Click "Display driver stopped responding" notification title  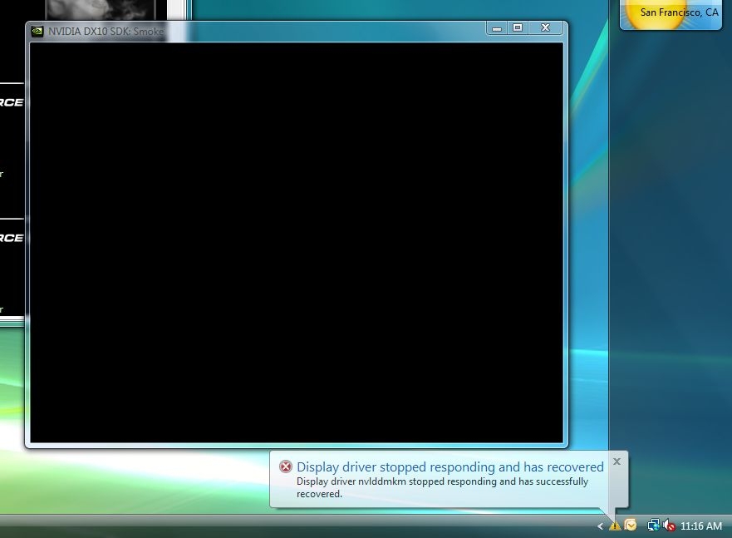click(x=450, y=466)
